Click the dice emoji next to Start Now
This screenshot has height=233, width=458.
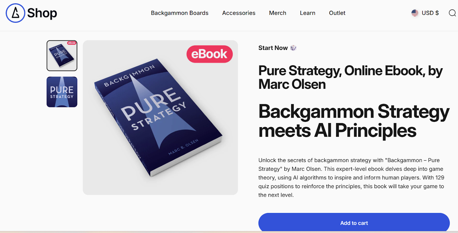tap(293, 48)
